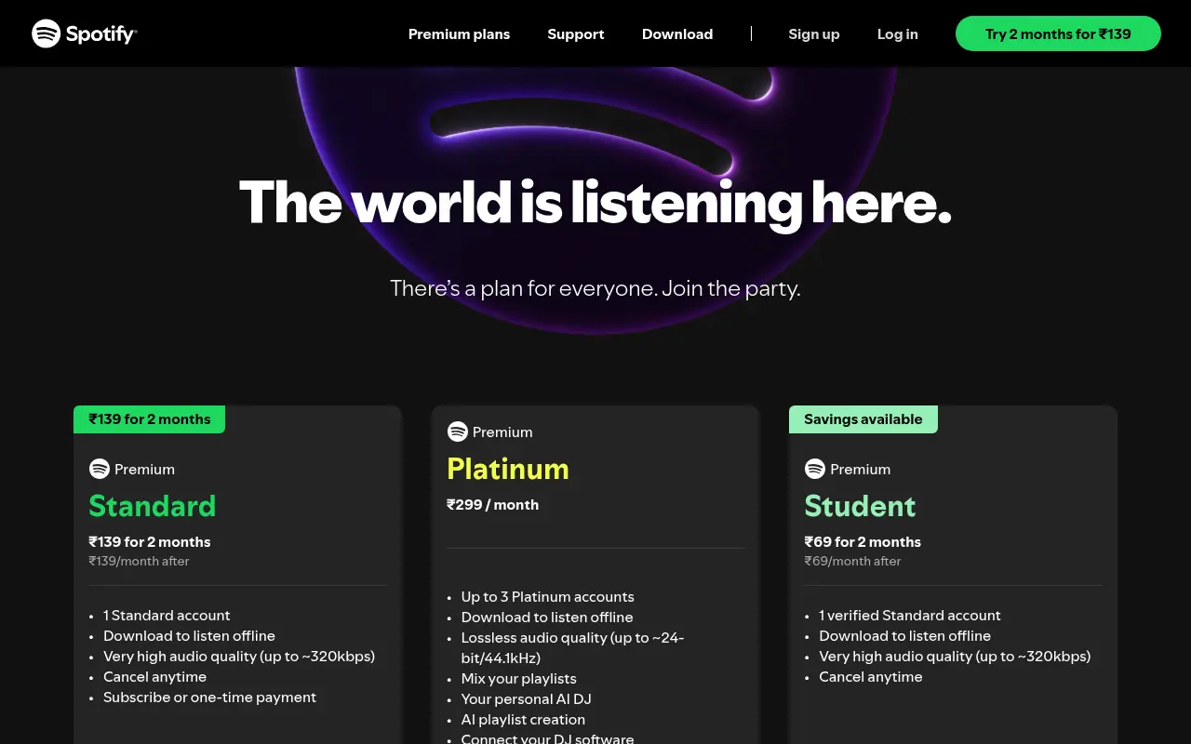Image resolution: width=1191 pixels, height=744 pixels.
Task: Go to Support page
Action: click(576, 33)
